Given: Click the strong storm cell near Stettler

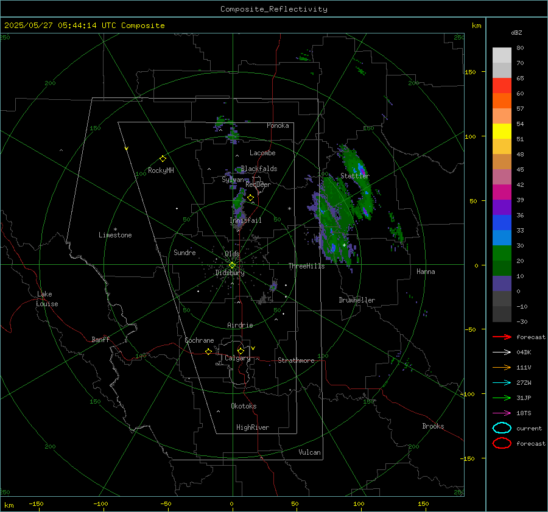Looking at the screenshot, I should coord(362,171).
